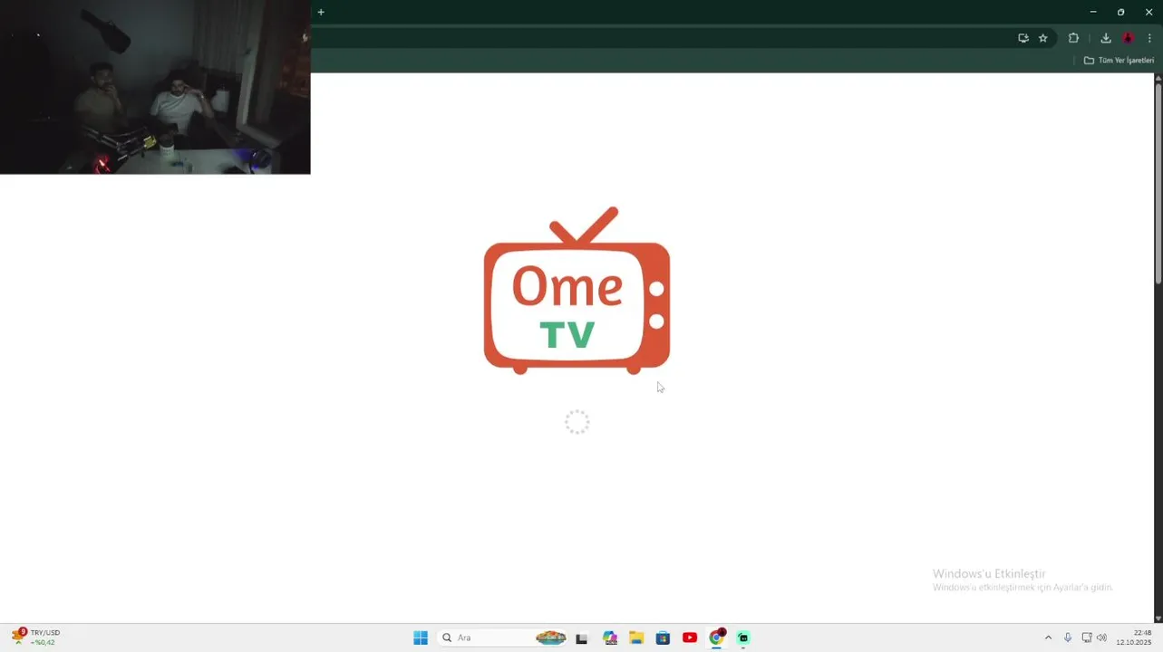Open a new browser tab with plus
This screenshot has height=652, width=1163.
tap(321, 12)
